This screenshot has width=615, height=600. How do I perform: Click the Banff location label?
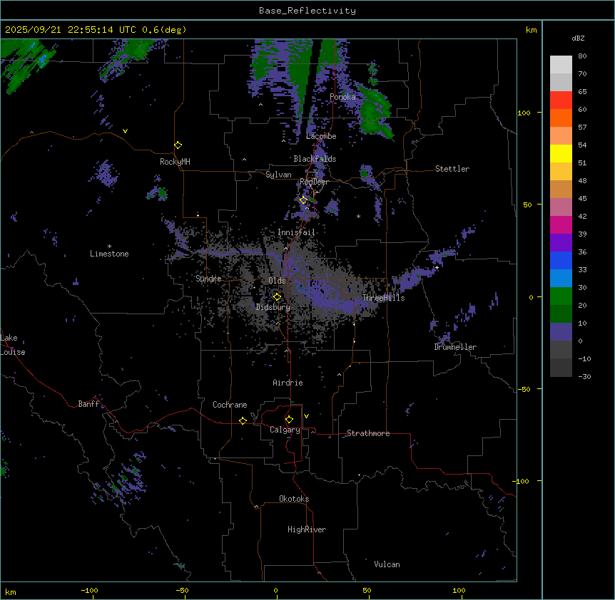pyautogui.click(x=88, y=404)
